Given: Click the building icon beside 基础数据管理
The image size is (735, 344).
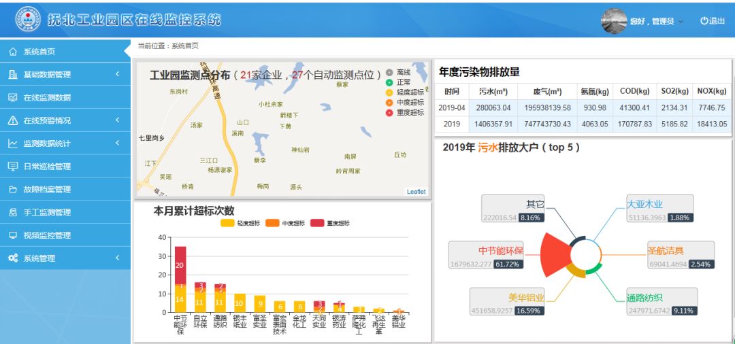Looking at the screenshot, I should coord(13,75).
